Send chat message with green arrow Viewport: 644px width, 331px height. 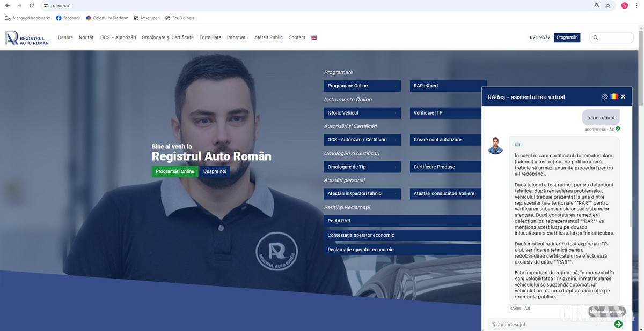[x=618, y=324]
